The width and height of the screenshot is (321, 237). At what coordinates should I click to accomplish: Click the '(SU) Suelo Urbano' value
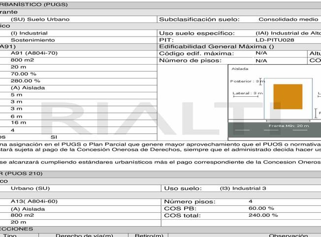click(40, 19)
